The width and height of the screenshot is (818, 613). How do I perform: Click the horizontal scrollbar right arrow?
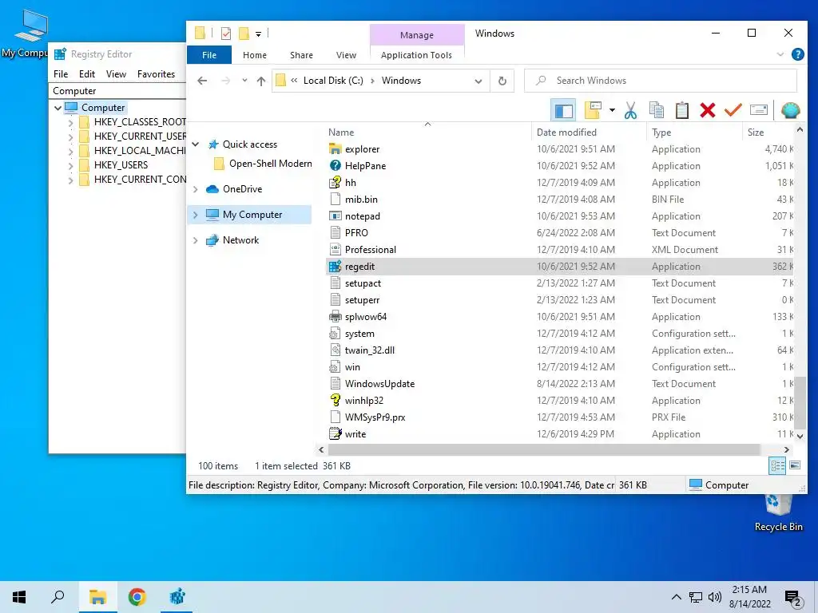click(786, 449)
